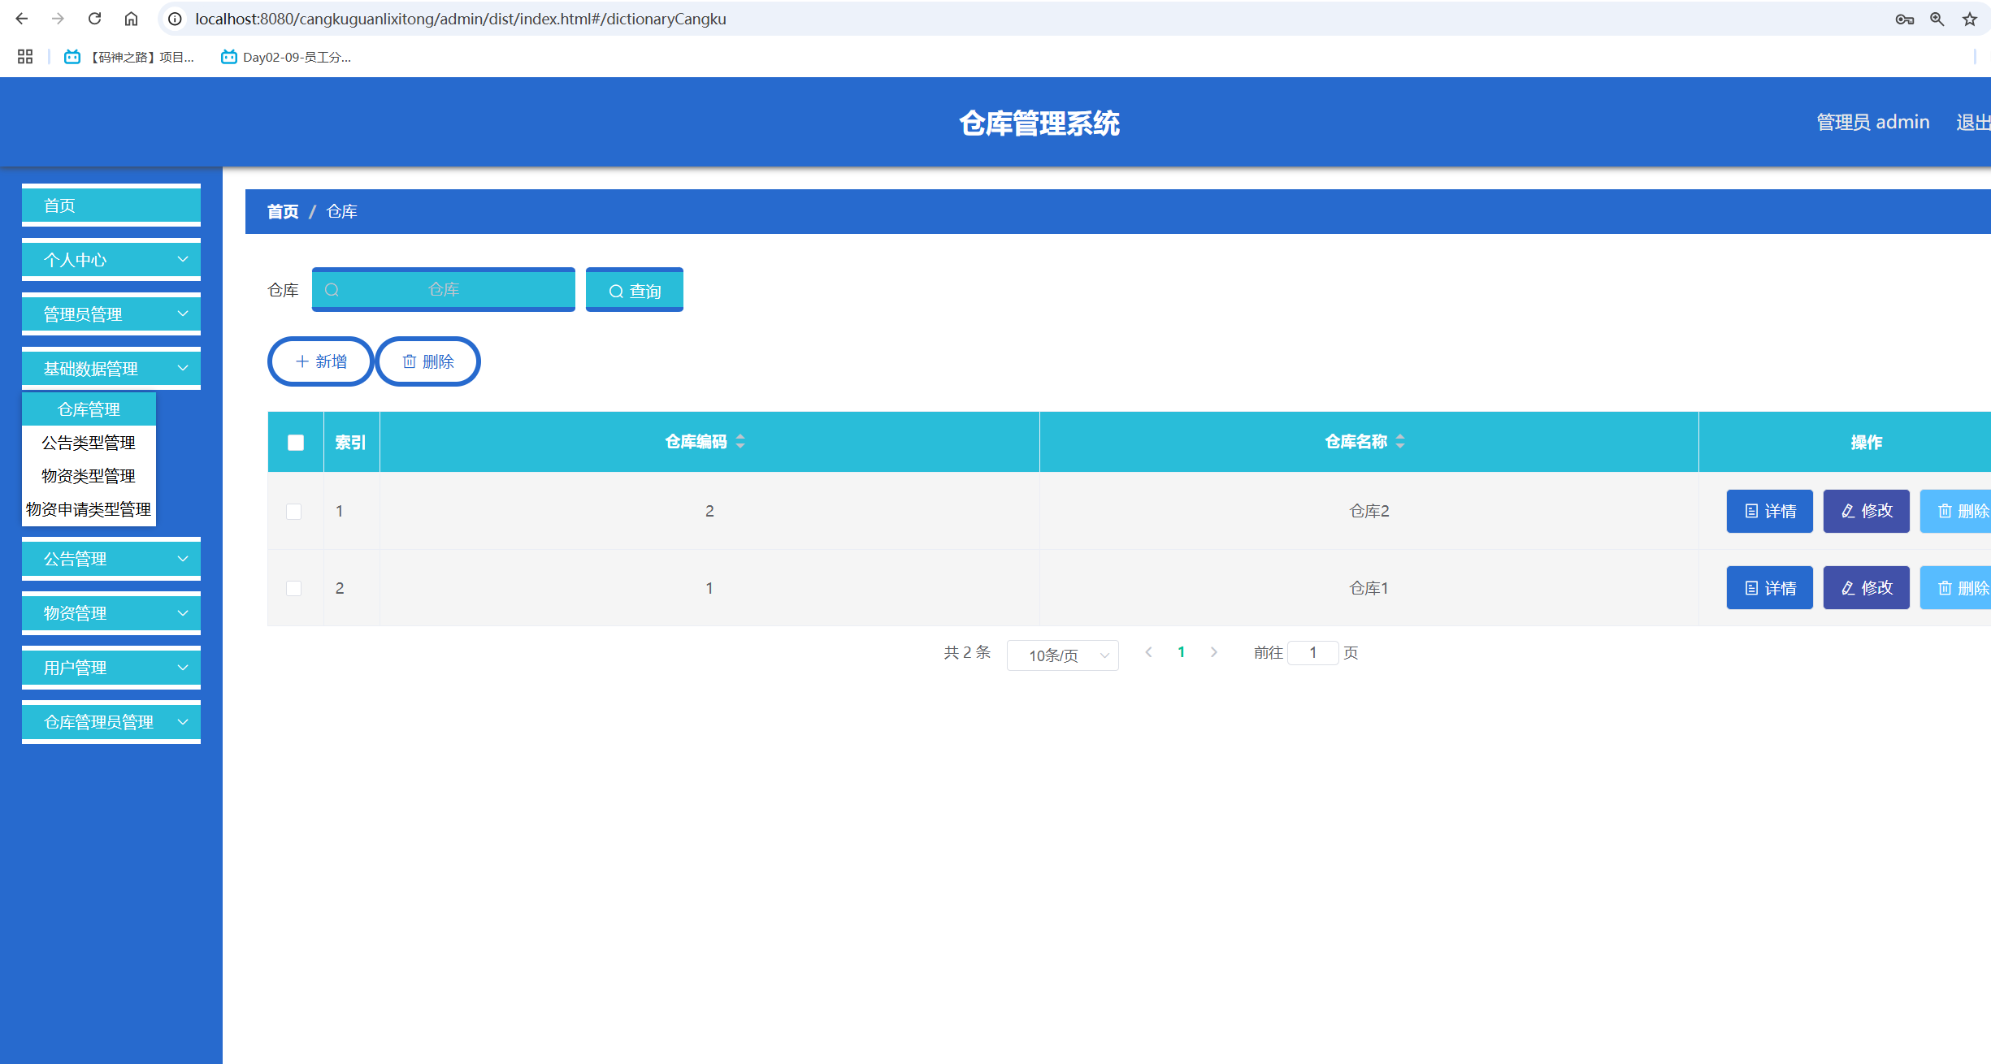The height and width of the screenshot is (1064, 1991).
Task: Expand the 个人中心 menu
Action: click(x=111, y=258)
